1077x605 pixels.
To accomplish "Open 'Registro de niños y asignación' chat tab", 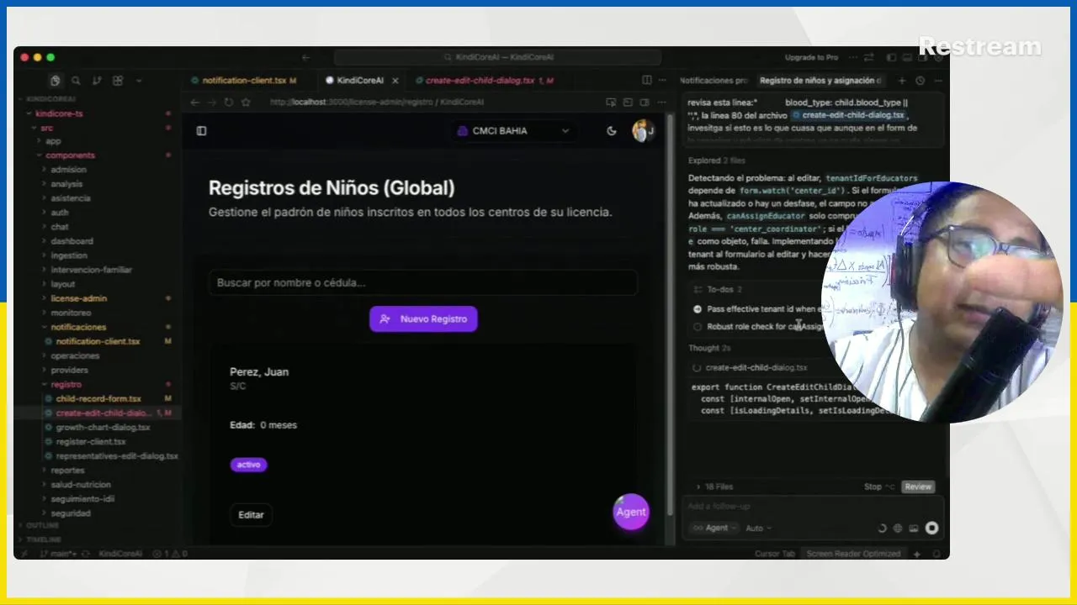I will pyautogui.click(x=820, y=81).
